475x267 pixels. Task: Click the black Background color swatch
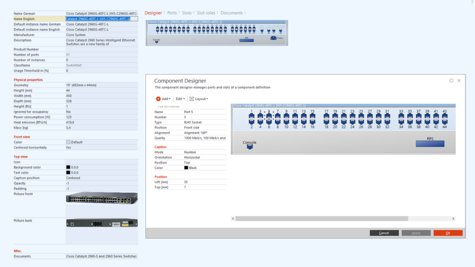coord(68,167)
